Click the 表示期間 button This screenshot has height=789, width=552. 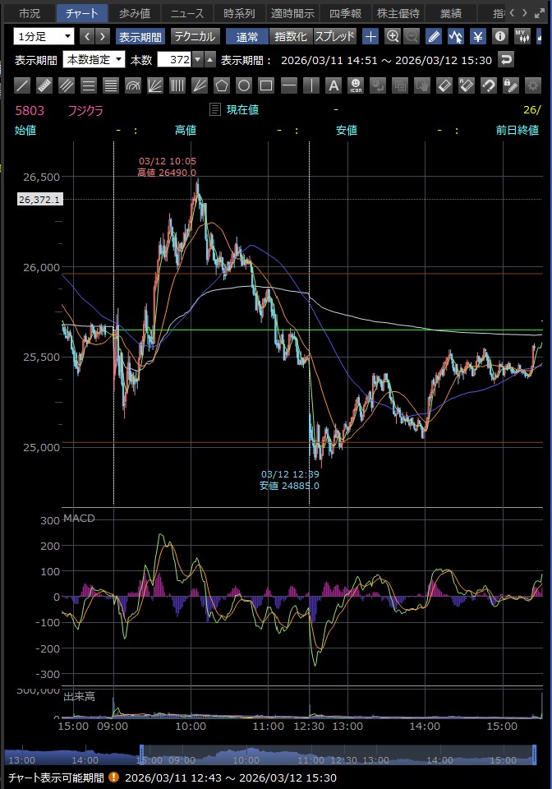click(x=140, y=36)
